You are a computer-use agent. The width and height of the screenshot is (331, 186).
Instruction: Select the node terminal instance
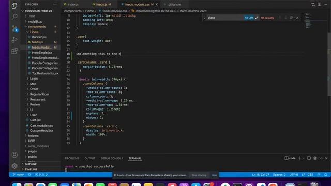pyautogui.click(x=290, y=158)
